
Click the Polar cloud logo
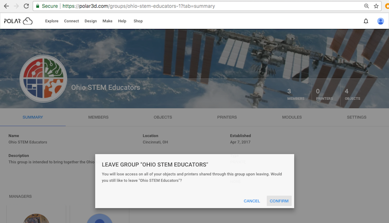18,21
